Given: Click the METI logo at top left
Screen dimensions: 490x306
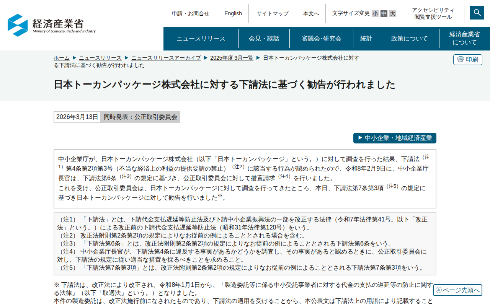Looking at the screenshot, I should 52,25.
